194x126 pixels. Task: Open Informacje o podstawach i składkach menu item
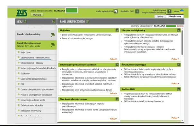[x=36, y=68]
